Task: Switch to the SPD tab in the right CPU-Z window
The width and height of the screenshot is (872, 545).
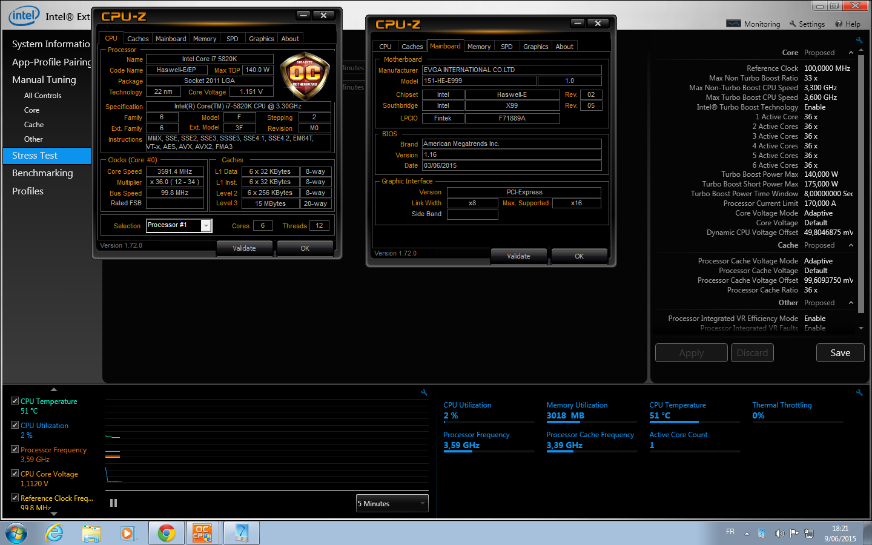Action: 506,47
